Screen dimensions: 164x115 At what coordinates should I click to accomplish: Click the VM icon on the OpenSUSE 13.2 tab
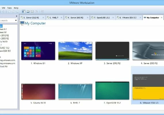[x=92, y=18]
